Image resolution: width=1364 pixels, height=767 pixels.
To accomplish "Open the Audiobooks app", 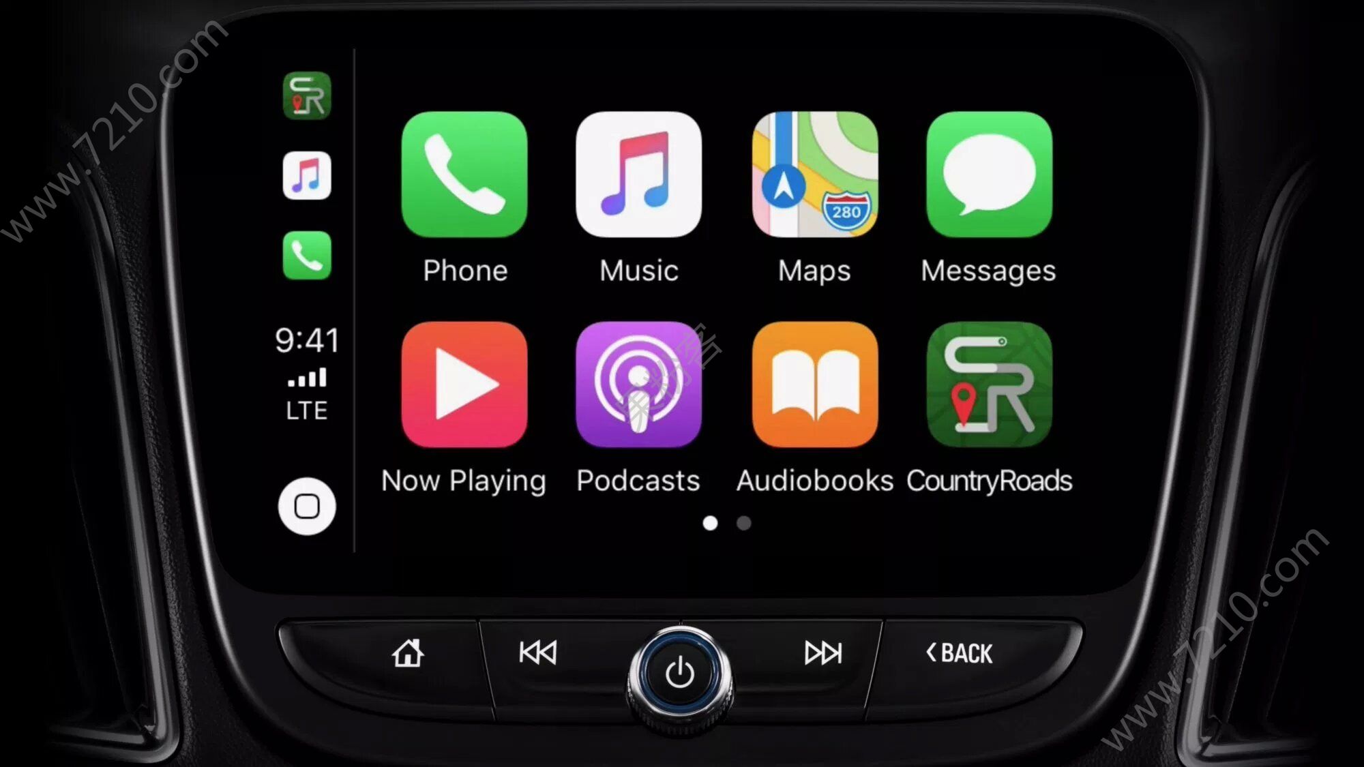I will click(x=814, y=385).
